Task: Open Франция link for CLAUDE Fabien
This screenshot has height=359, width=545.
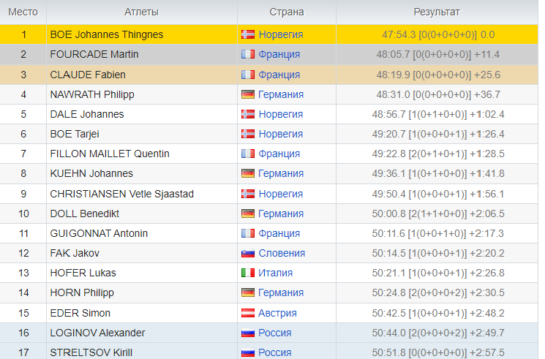Action: point(279,75)
